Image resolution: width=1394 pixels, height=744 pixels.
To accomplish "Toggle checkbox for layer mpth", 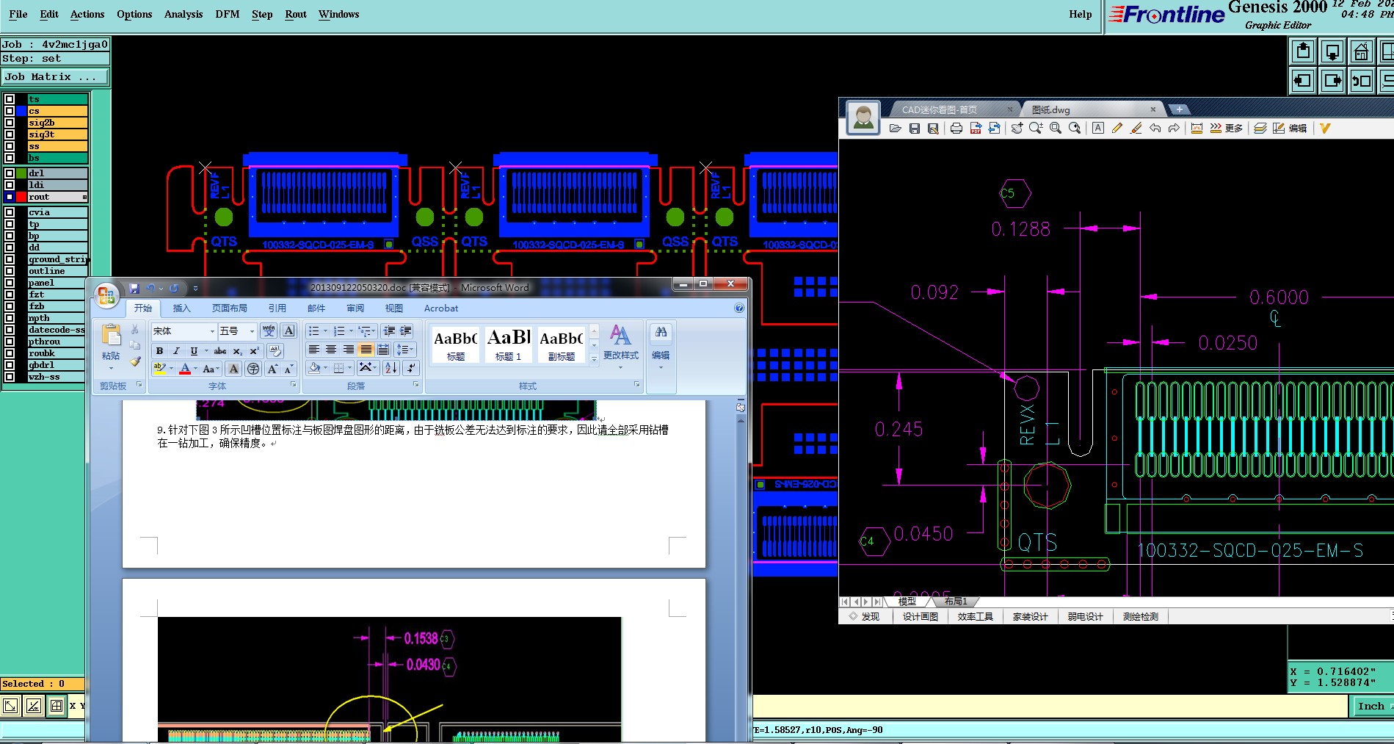I will pyautogui.click(x=10, y=318).
